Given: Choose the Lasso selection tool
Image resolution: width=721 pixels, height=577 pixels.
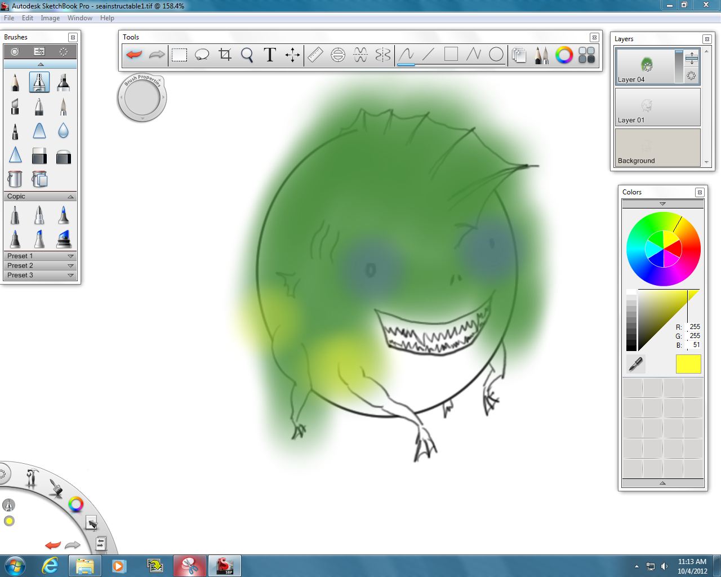Looking at the screenshot, I should point(202,55).
